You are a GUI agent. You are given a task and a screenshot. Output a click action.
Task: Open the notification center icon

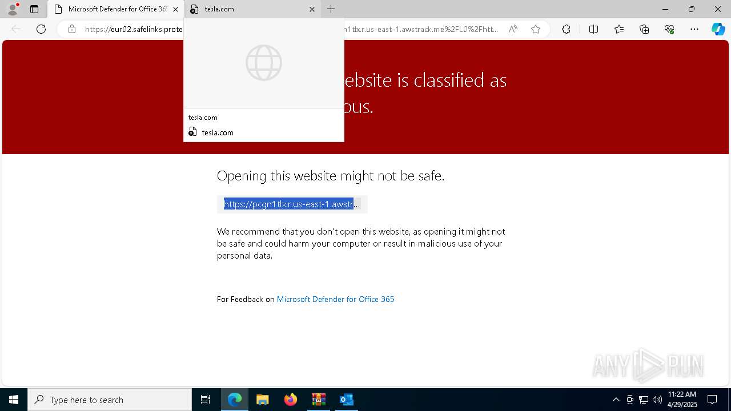pos(712,400)
